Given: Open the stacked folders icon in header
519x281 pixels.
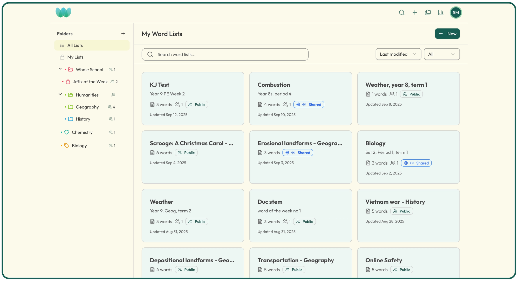Looking at the screenshot, I should [428, 12].
